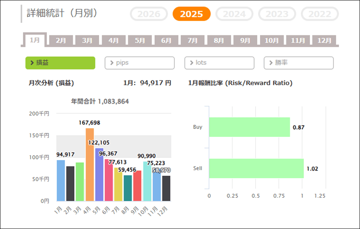Click the dark December bar
360x229 pixels.
pyautogui.click(x=166, y=188)
